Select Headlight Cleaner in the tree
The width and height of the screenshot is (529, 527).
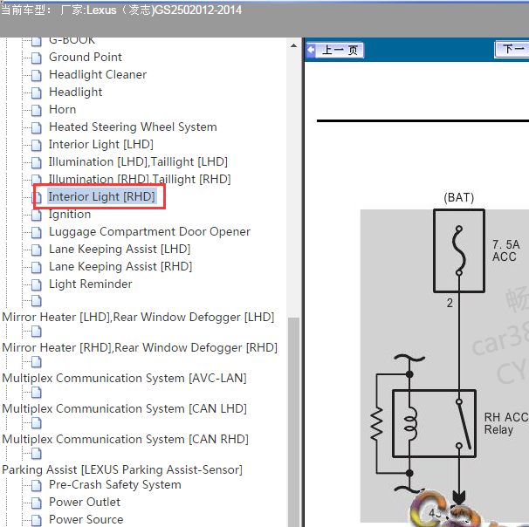(x=98, y=74)
